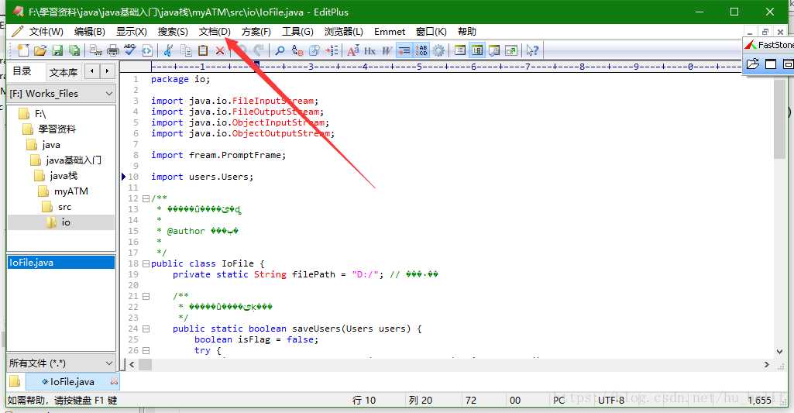794x413 pixels.
Task: Collapse the IoFile class fold at line 18
Action: [x=146, y=263]
